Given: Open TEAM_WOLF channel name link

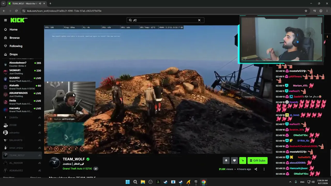Looking at the screenshot, I should [x=74, y=159].
